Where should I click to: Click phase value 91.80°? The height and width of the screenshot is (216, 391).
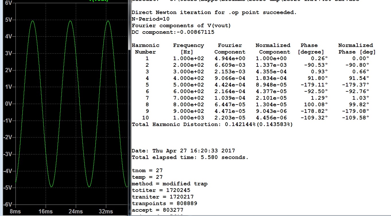point(318,78)
